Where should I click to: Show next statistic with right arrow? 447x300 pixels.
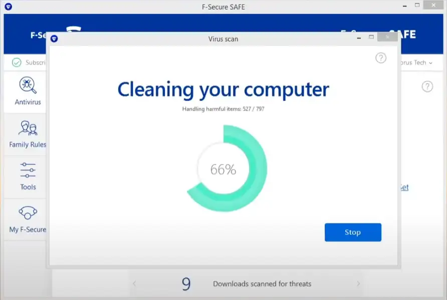click(x=358, y=283)
